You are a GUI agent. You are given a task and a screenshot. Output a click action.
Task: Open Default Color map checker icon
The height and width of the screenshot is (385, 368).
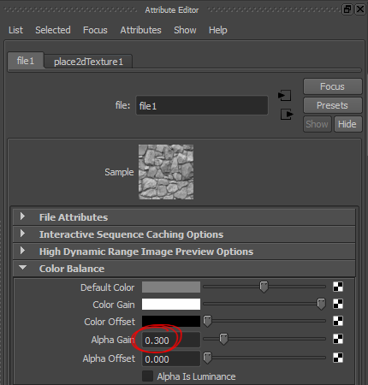338,287
